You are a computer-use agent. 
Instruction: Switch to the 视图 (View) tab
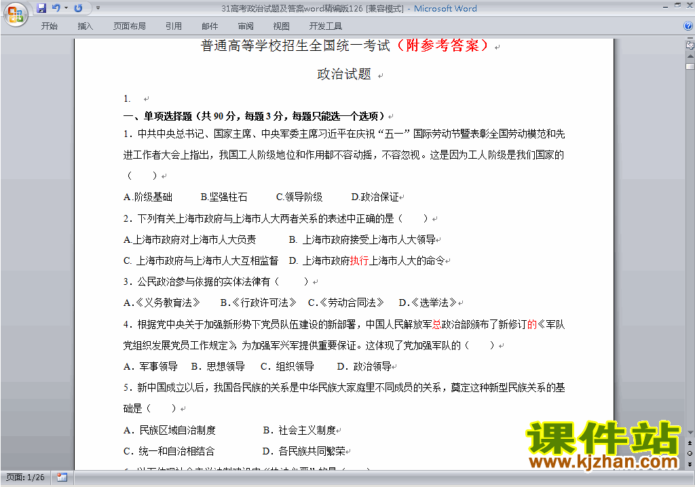(281, 26)
